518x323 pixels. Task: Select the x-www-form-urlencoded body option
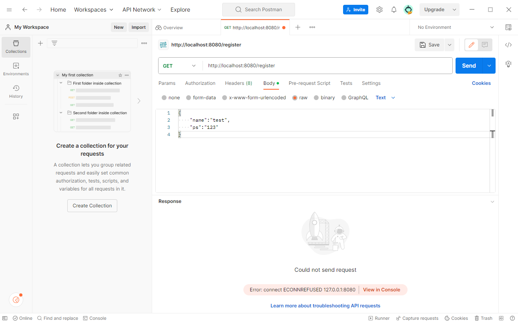tap(225, 98)
